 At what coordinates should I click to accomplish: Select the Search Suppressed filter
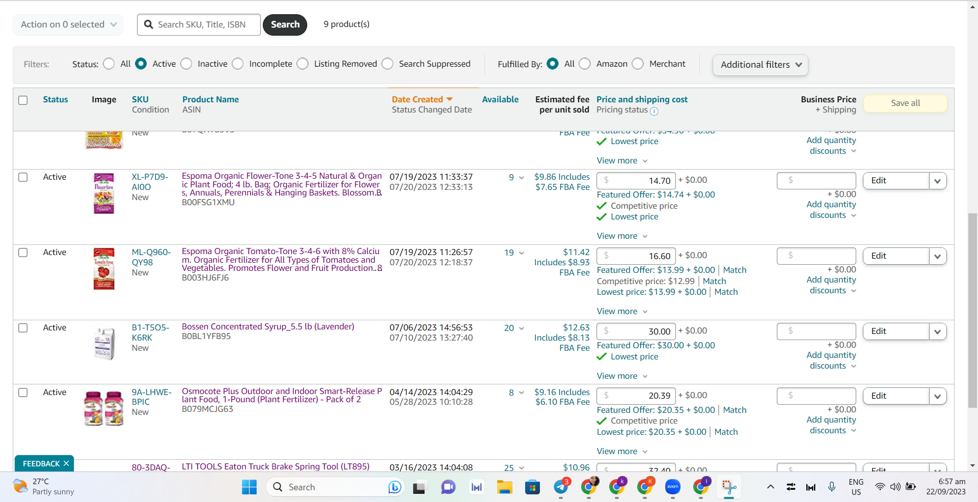click(388, 64)
